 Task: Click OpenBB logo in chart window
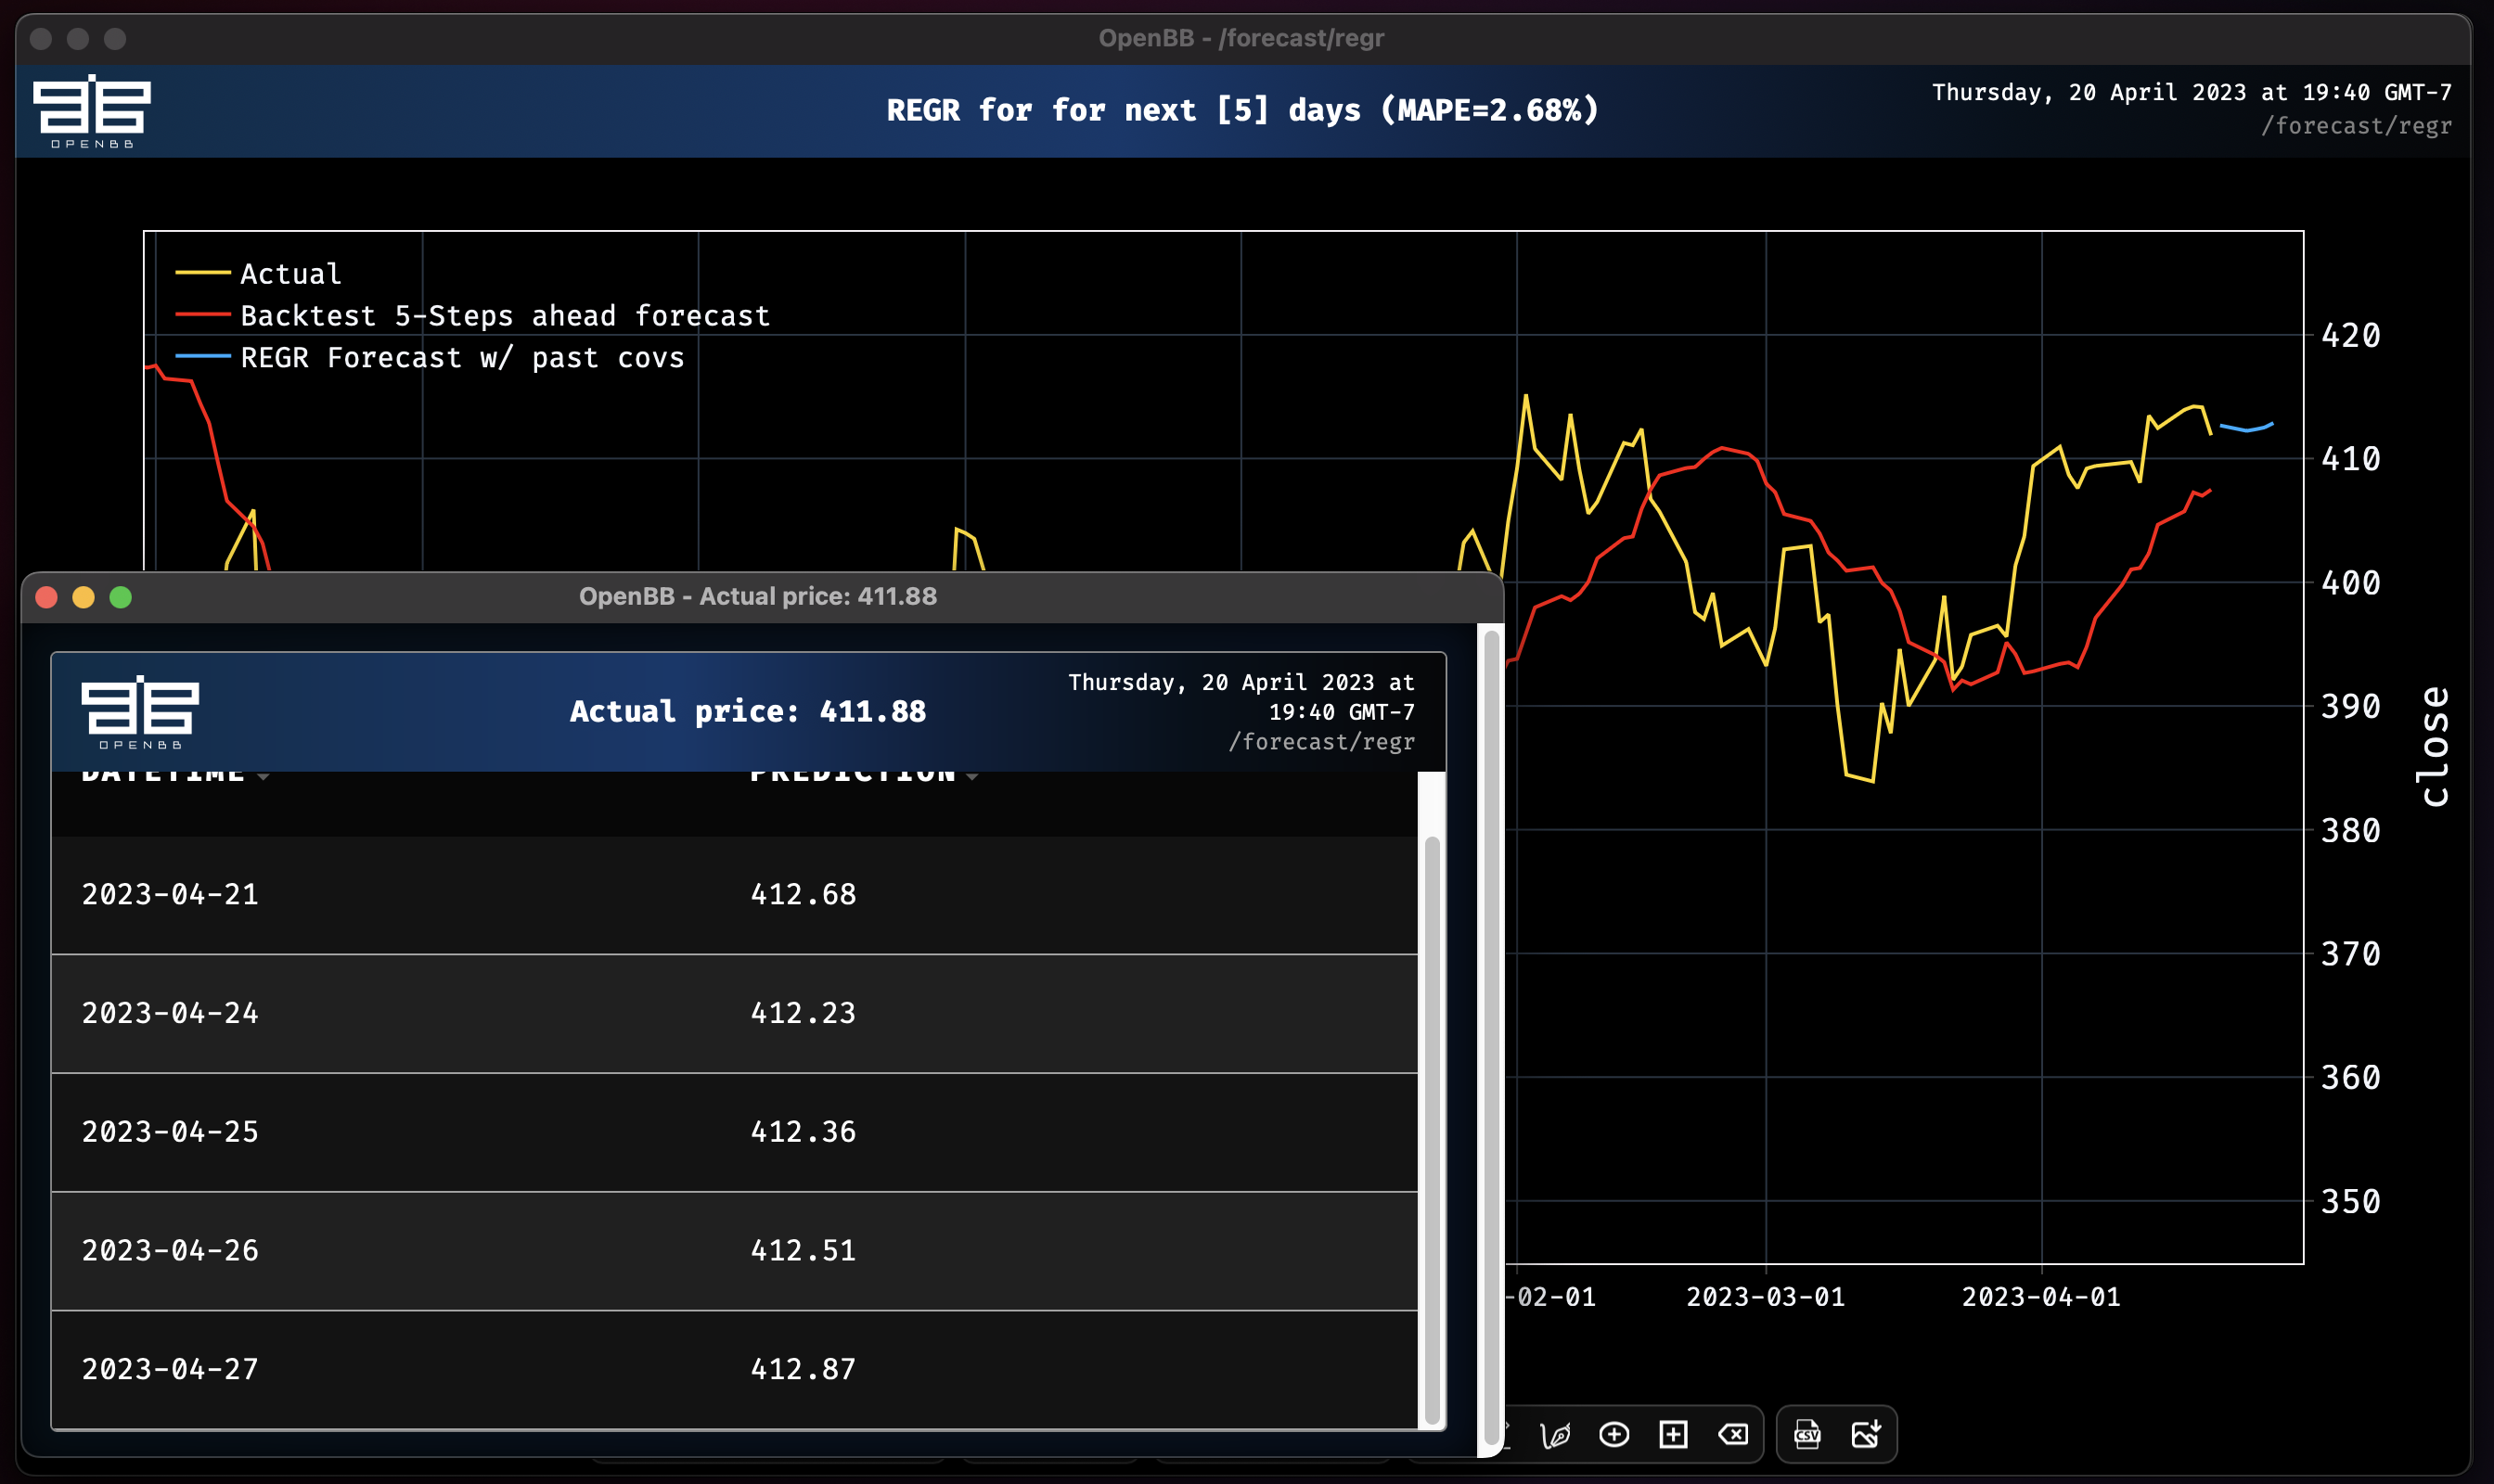(92, 110)
